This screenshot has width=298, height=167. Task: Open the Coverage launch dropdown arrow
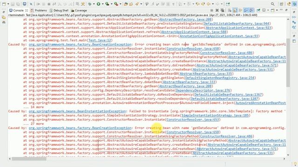112,4
